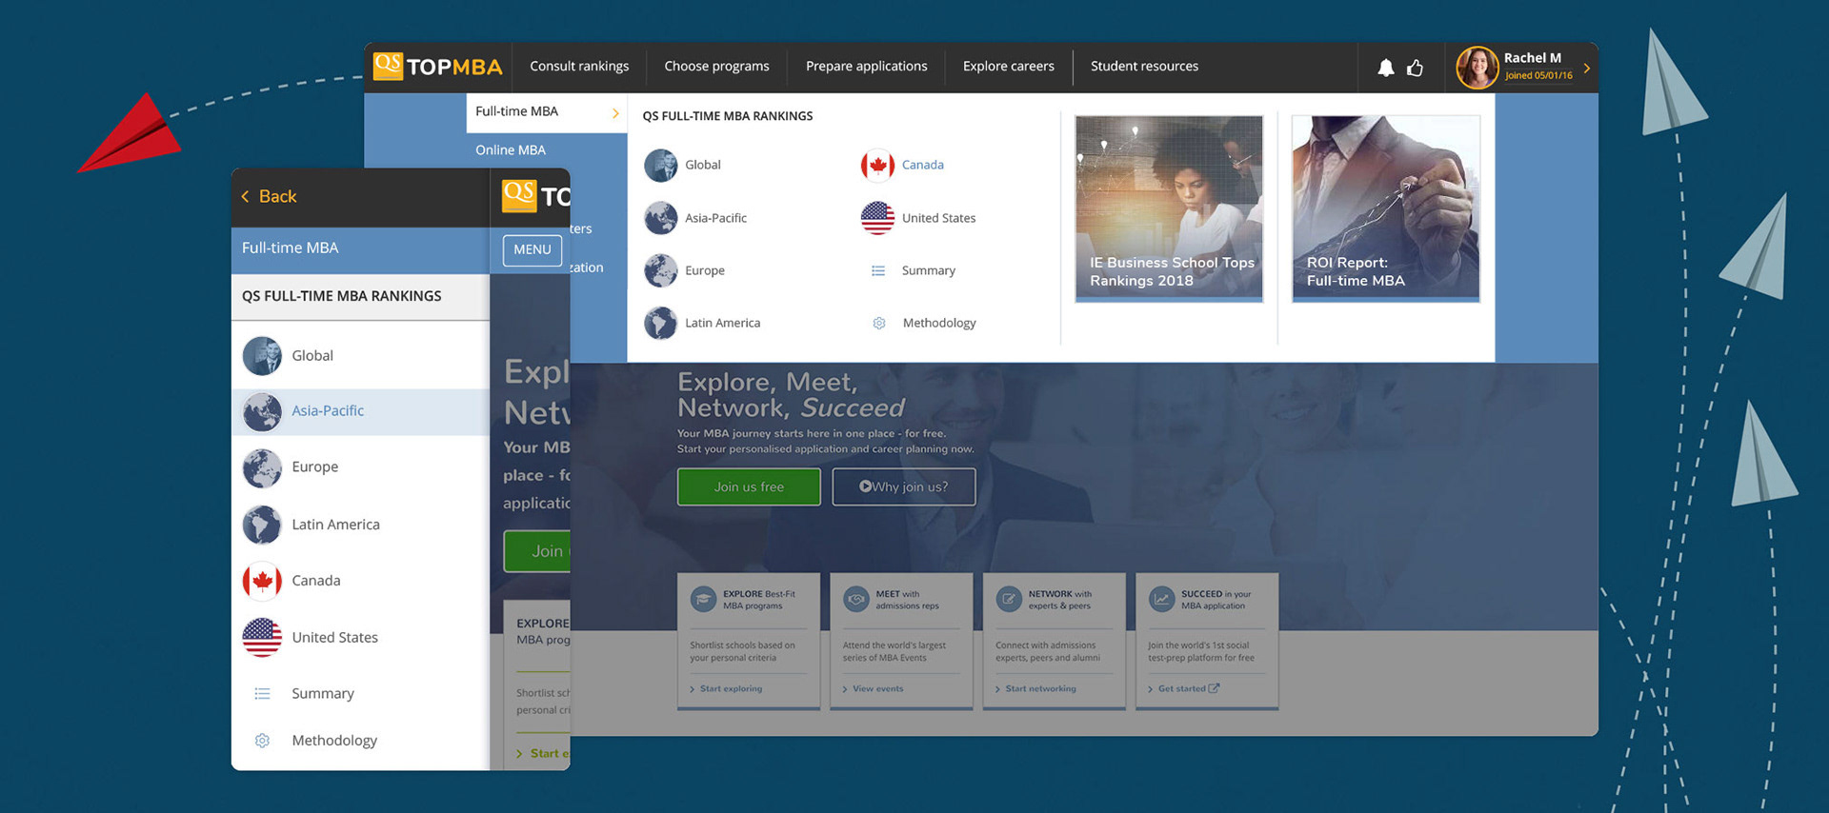Open the notifications bell icon

tap(1386, 68)
